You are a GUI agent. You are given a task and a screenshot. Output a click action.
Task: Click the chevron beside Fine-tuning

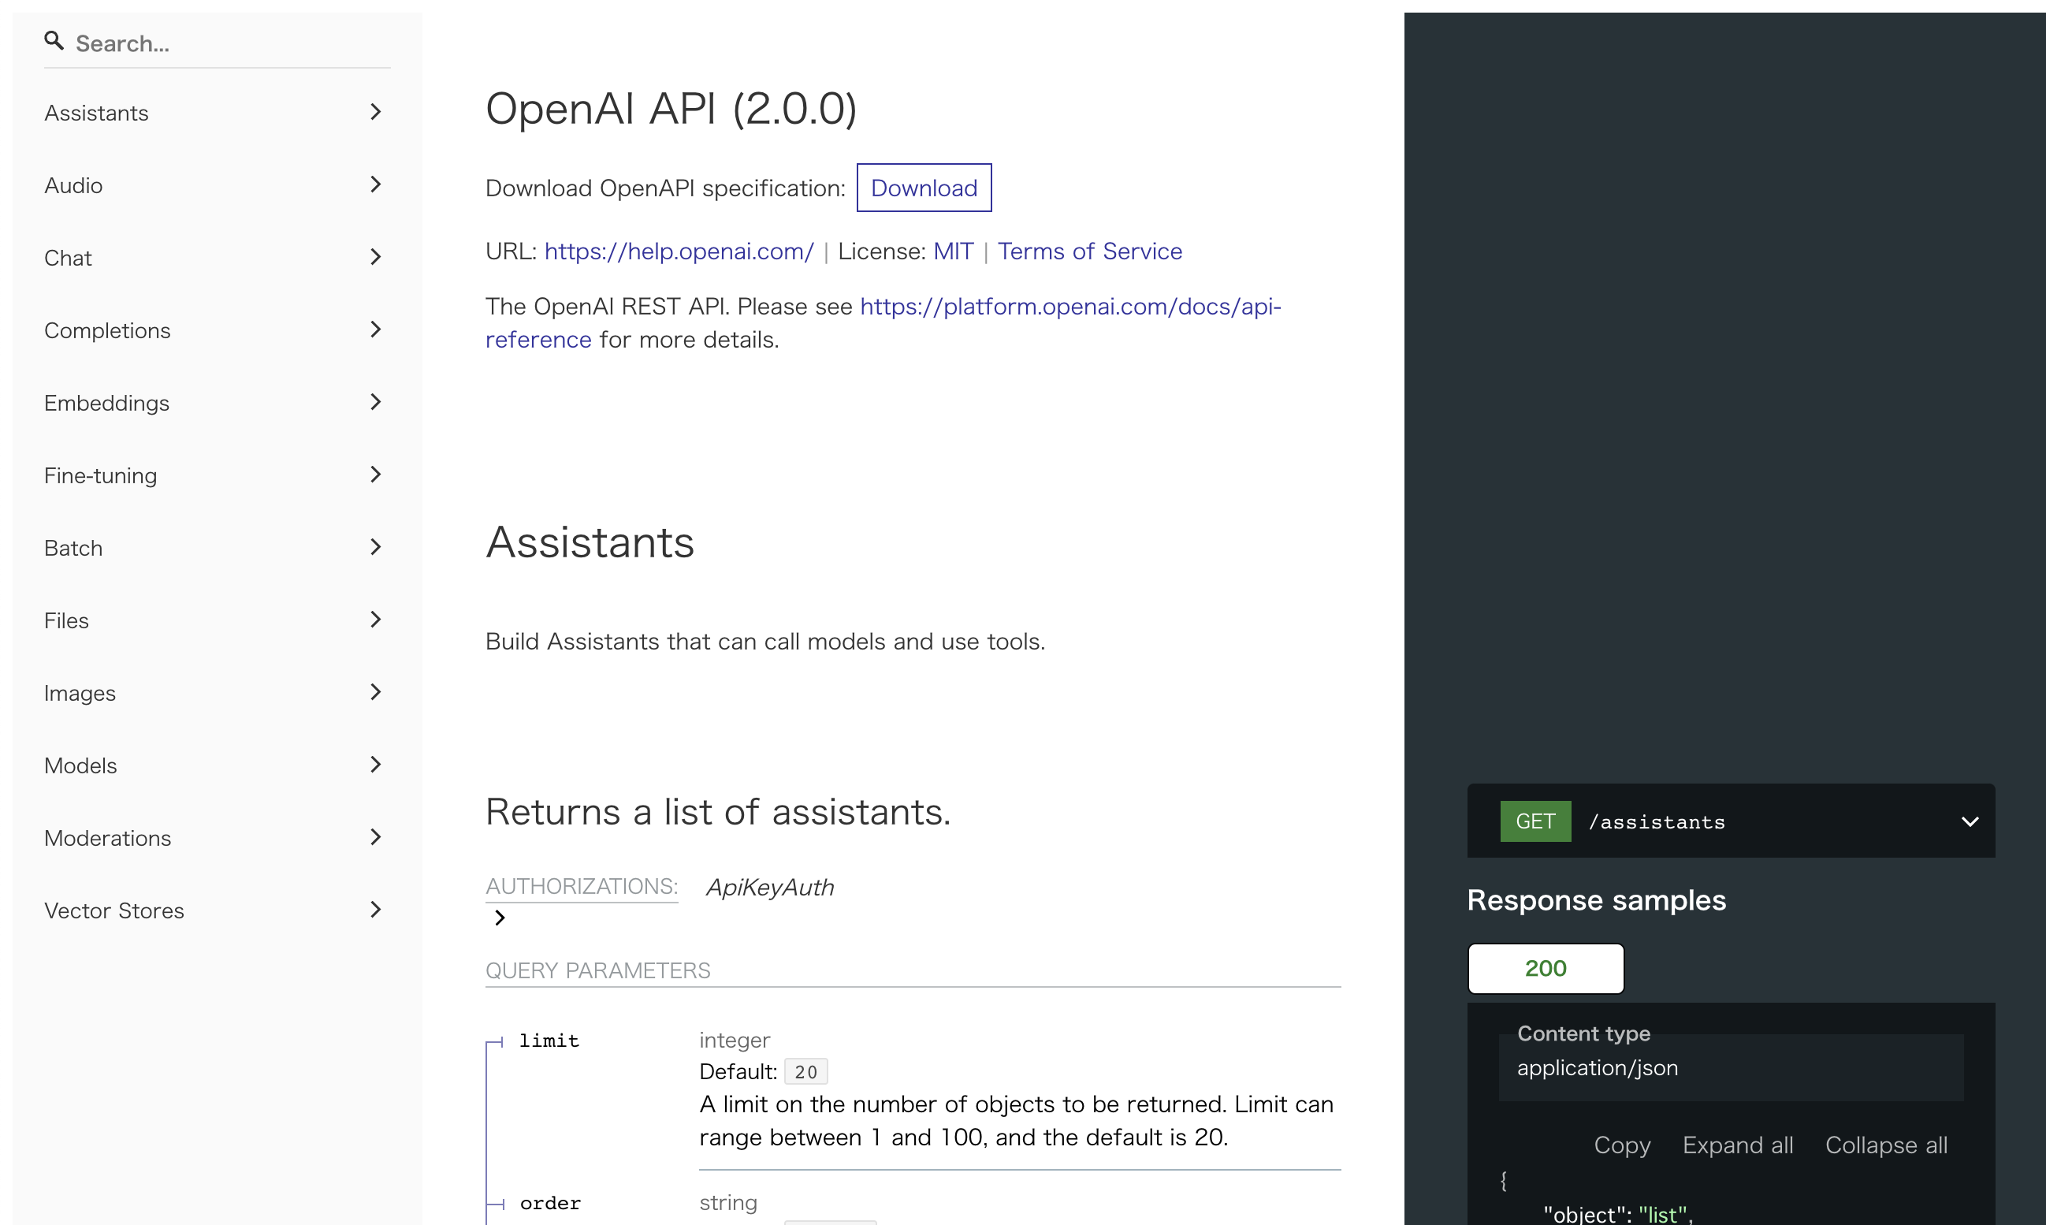coord(375,475)
